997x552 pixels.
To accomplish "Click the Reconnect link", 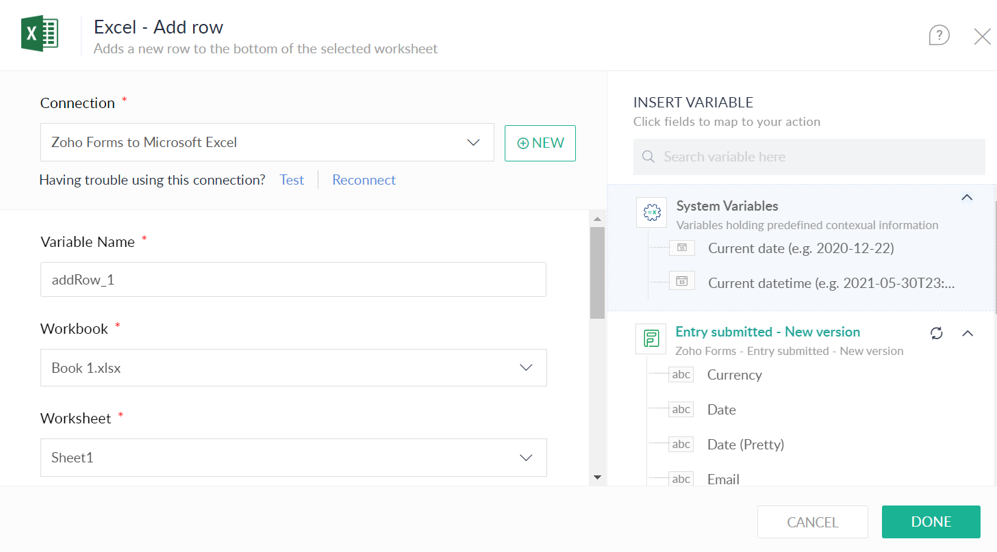I will point(364,180).
